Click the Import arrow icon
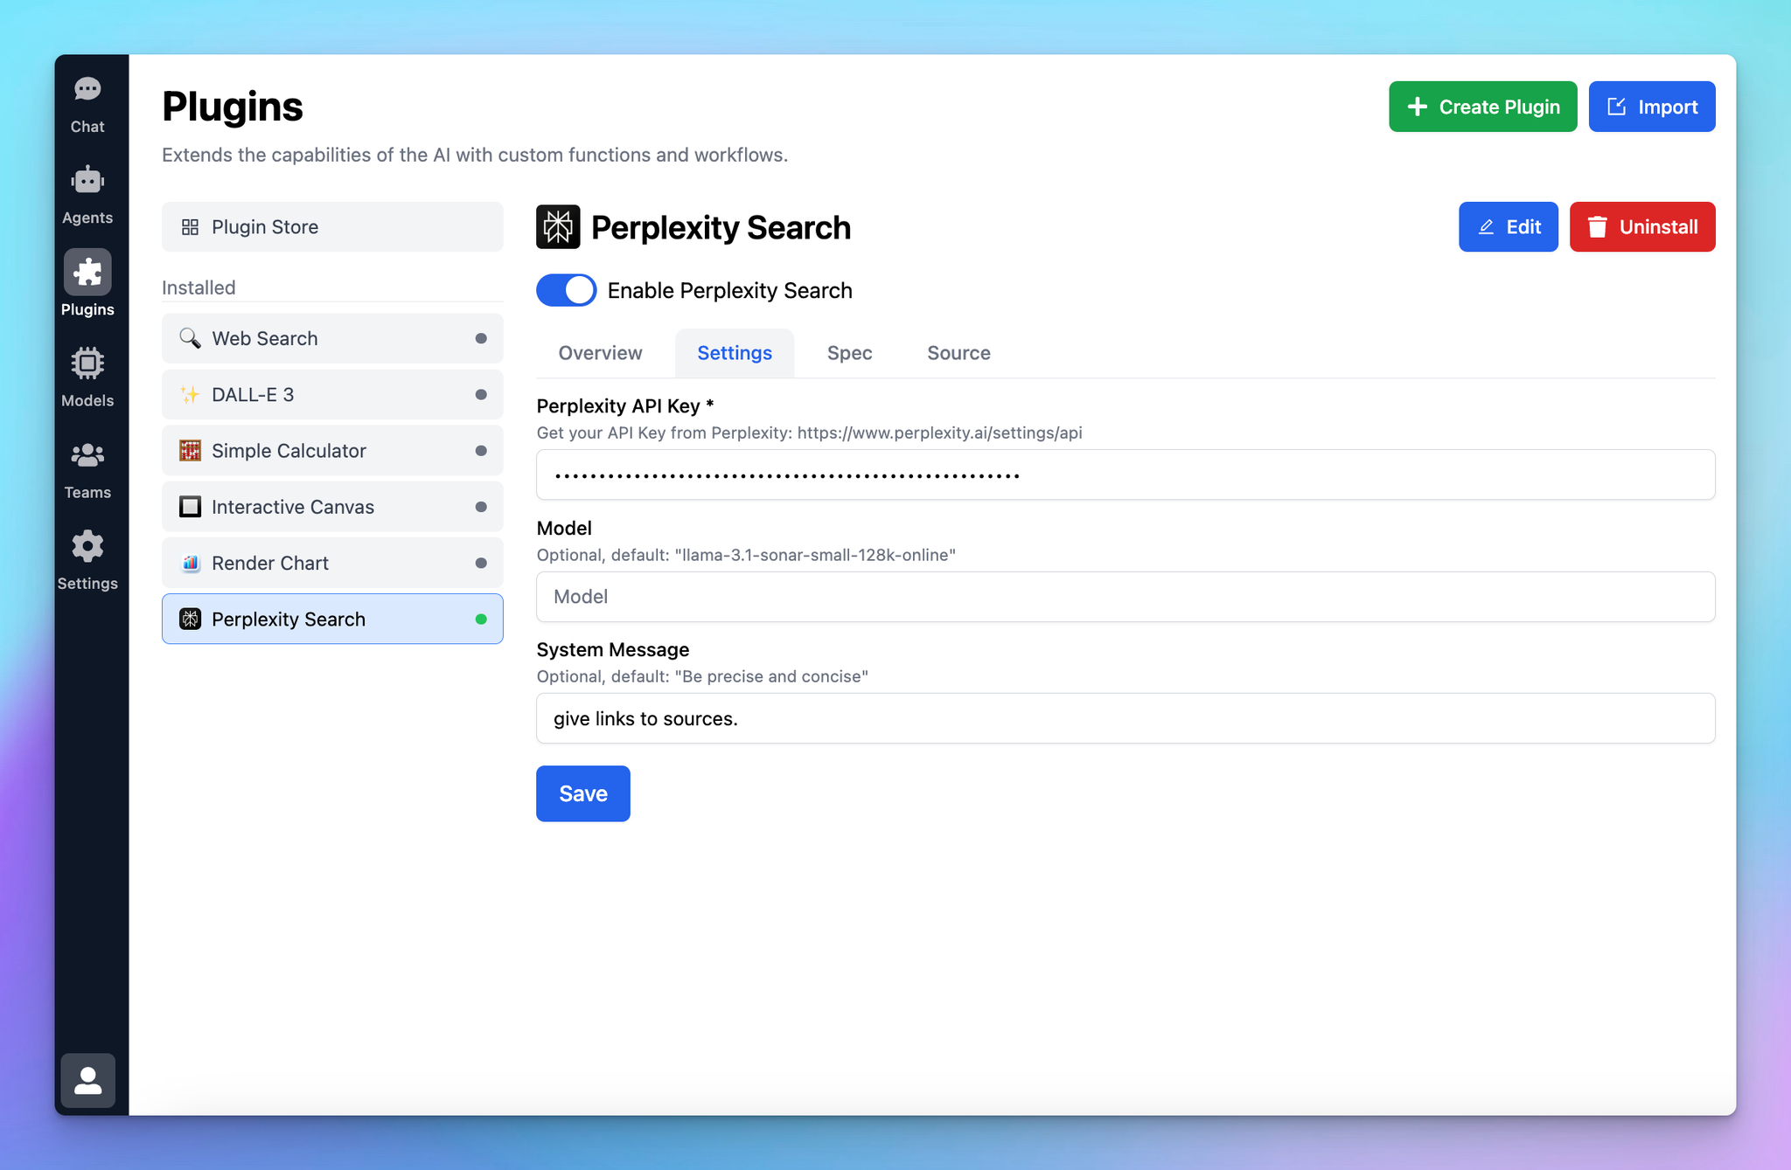 (1617, 107)
